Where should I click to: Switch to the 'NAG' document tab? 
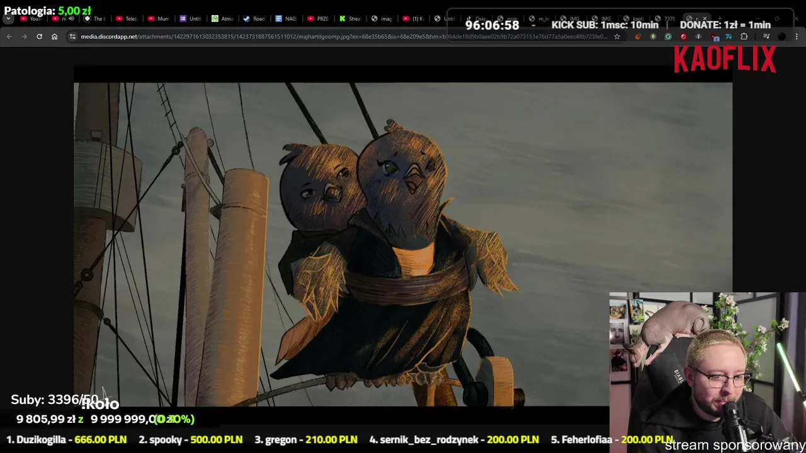pos(287,19)
